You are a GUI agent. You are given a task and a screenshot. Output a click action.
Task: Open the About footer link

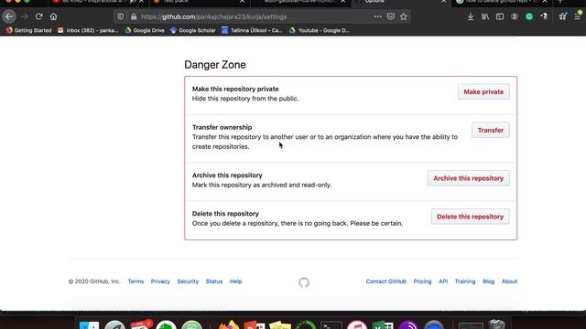point(509,281)
